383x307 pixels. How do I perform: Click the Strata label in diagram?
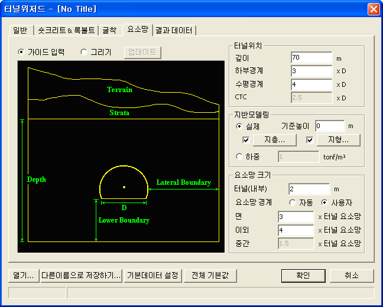(119, 113)
